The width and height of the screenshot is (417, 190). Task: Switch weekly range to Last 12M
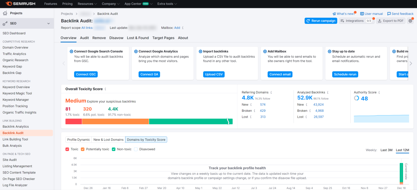point(402,150)
